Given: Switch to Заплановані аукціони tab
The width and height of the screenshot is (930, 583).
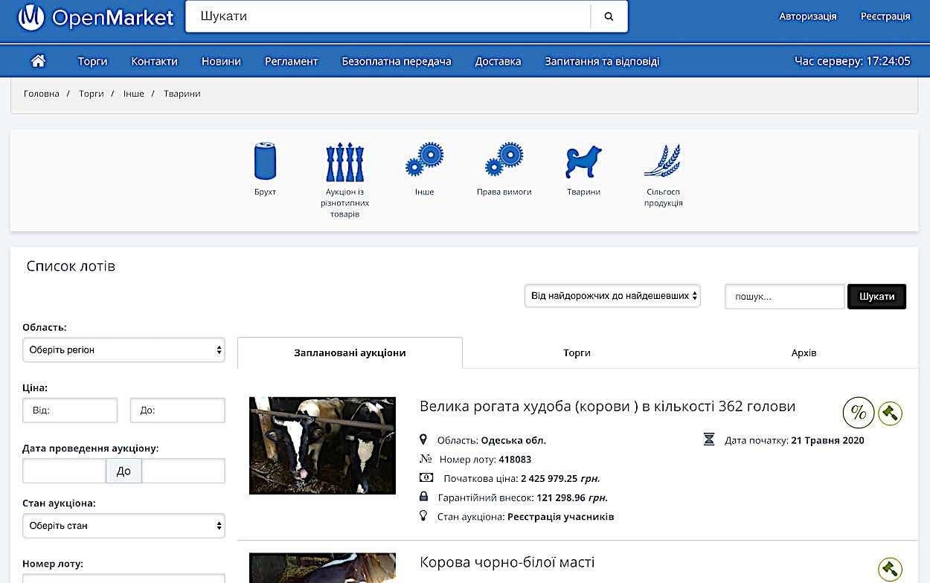Looking at the screenshot, I should point(350,352).
